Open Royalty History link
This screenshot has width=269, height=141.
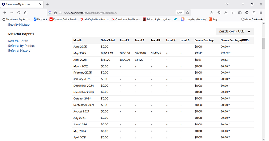coord(19,24)
